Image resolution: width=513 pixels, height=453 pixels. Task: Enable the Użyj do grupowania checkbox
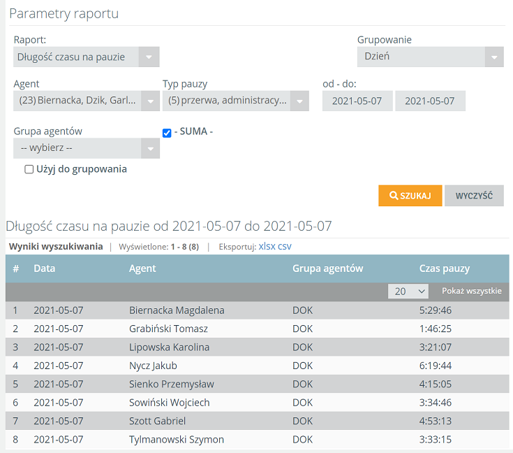pos(29,169)
